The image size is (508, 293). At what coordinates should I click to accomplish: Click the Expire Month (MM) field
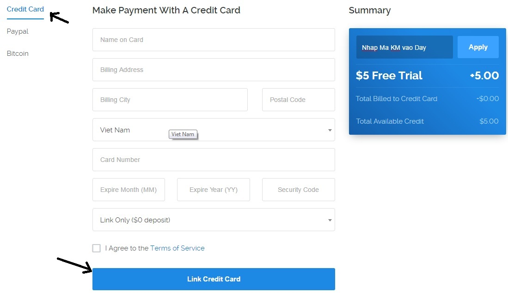pos(129,190)
